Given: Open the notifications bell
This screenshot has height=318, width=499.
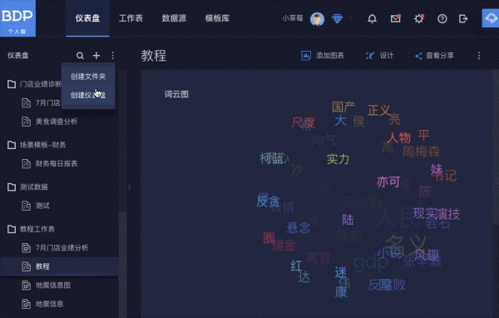Looking at the screenshot, I should 372,18.
